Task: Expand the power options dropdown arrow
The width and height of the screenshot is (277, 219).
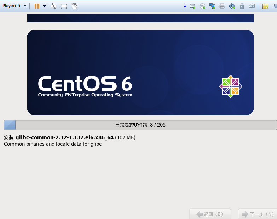Action: click(x=44, y=6)
